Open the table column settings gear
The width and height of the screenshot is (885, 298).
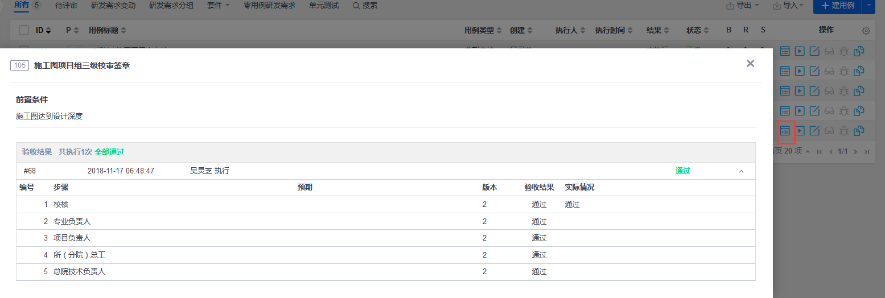point(866,30)
